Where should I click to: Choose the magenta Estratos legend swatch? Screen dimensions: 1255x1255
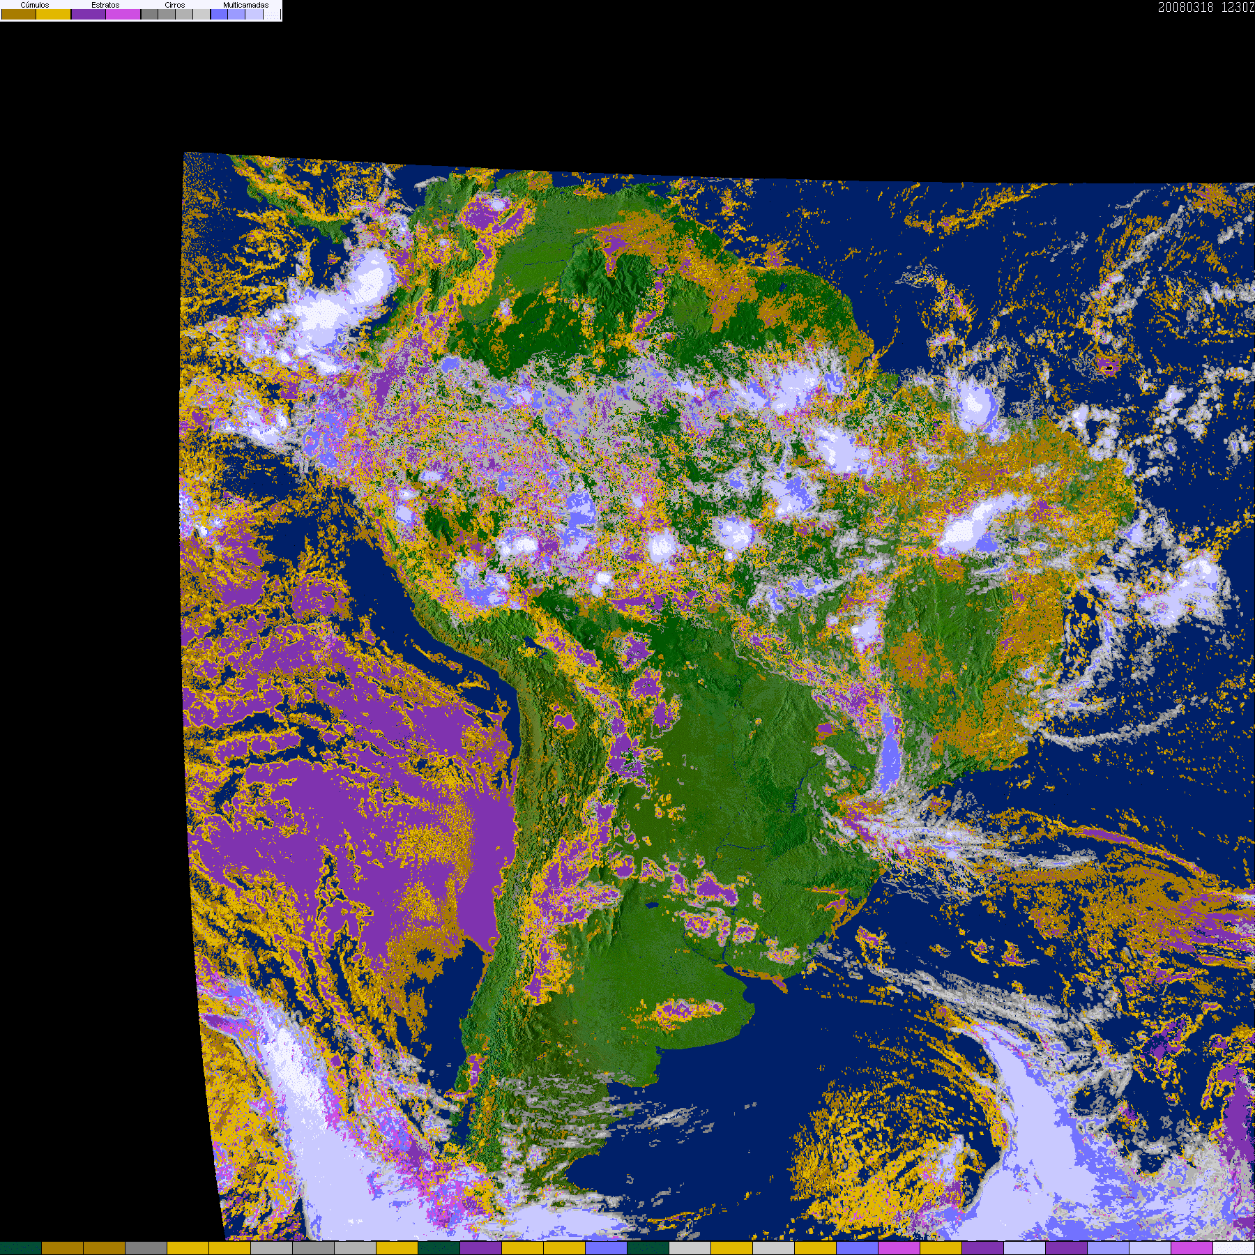pos(123,14)
